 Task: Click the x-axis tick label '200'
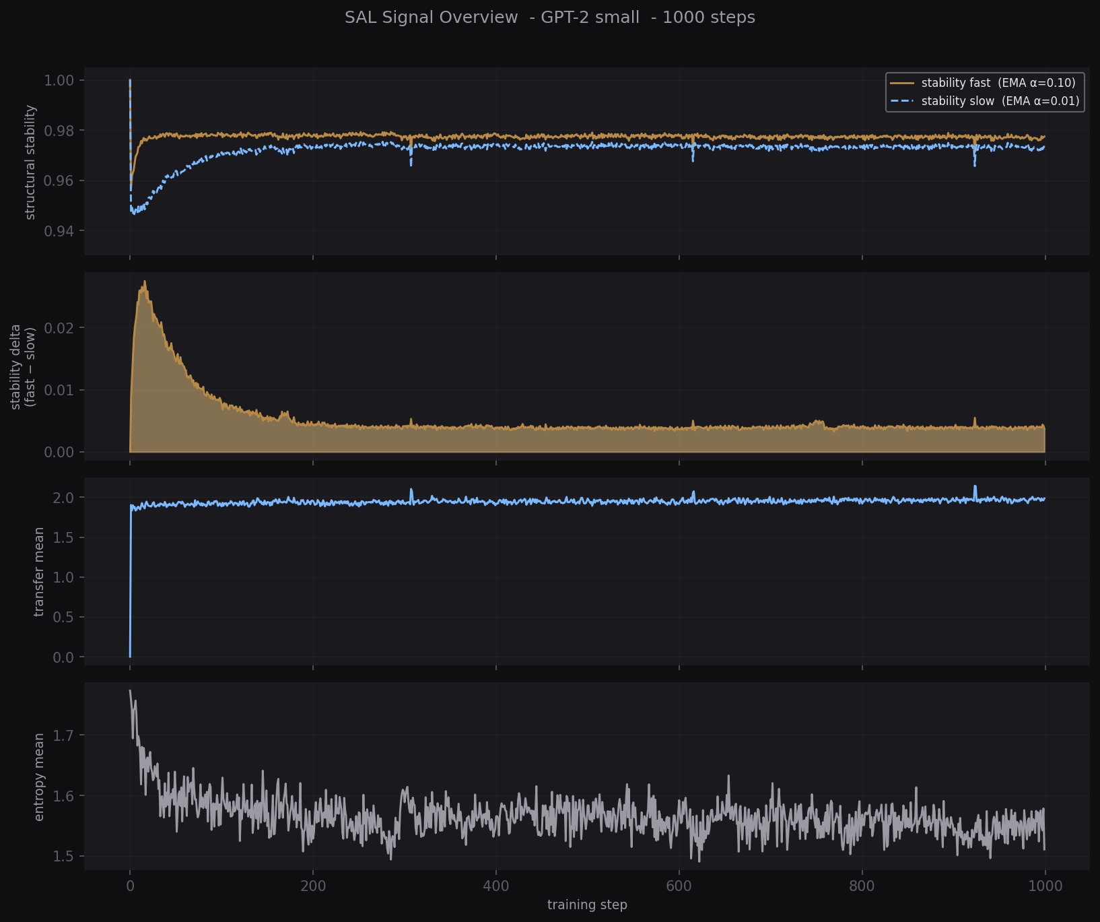(x=313, y=886)
